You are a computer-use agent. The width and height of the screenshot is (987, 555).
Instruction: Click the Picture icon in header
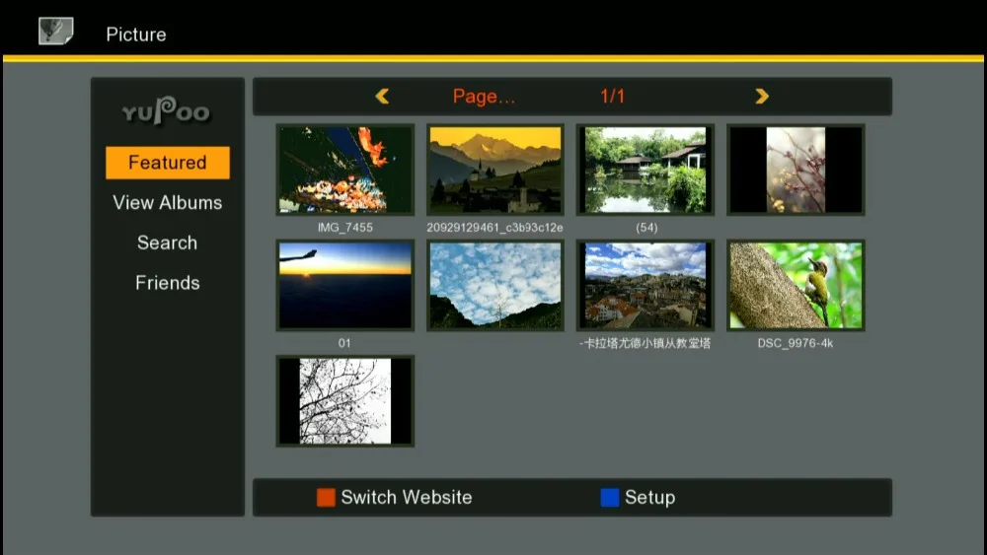tap(56, 31)
